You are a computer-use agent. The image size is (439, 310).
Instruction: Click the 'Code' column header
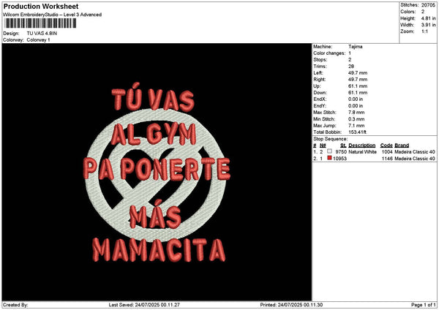coord(386,145)
